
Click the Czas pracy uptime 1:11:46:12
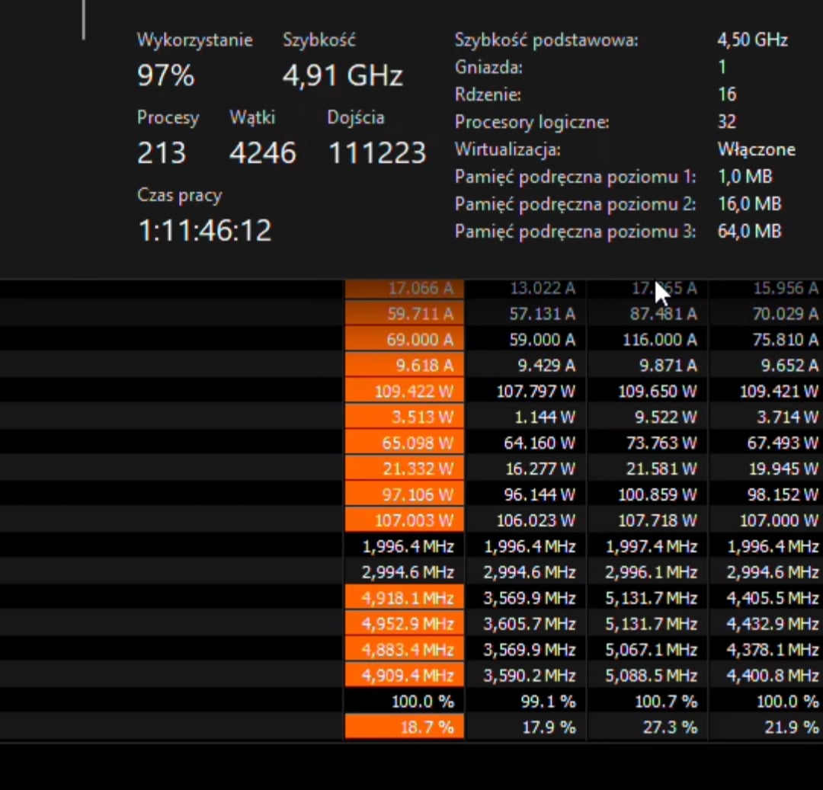pos(204,230)
